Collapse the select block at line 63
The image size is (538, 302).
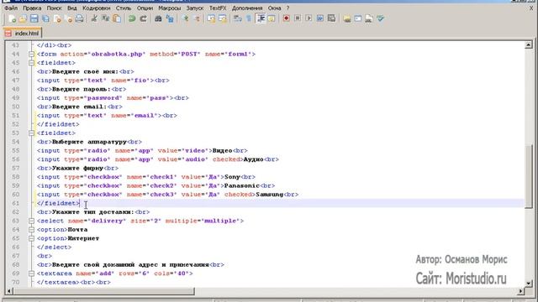point(32,221)
